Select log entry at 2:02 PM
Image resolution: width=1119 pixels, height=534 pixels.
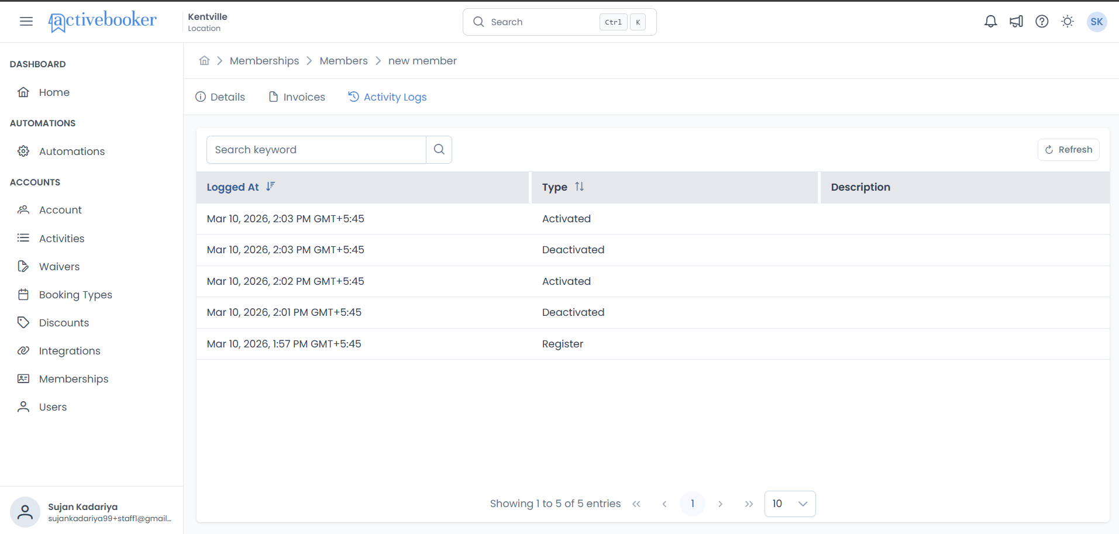pos(653,281)
